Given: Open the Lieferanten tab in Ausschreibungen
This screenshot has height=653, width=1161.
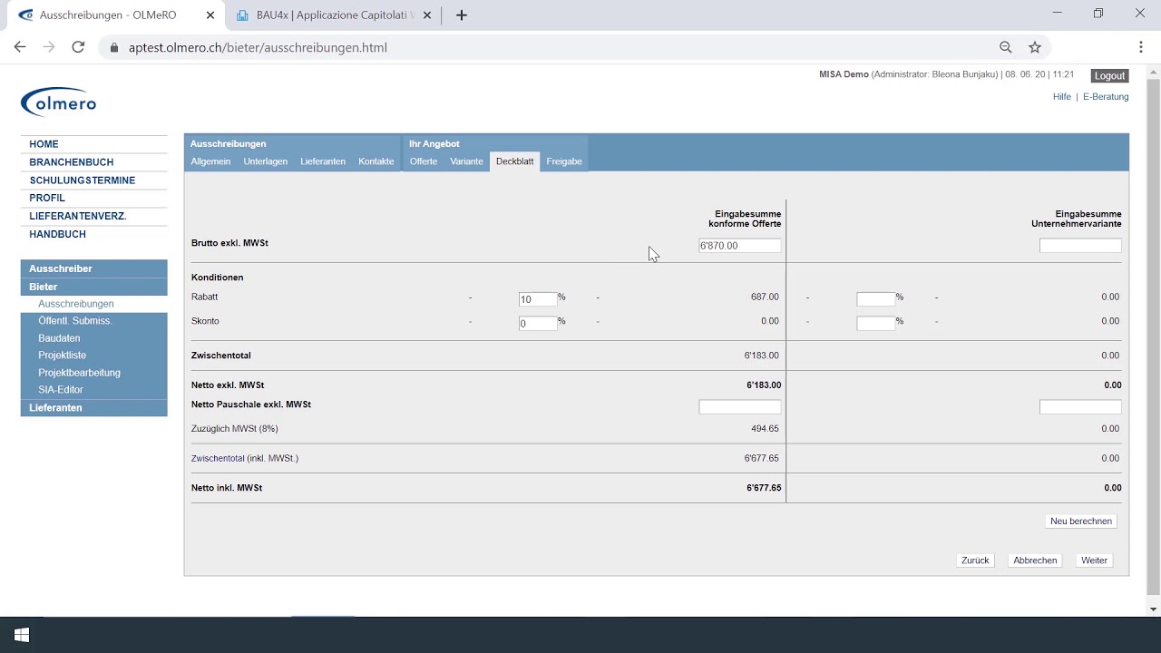Looking at the screenshot, I should [323, 161].
